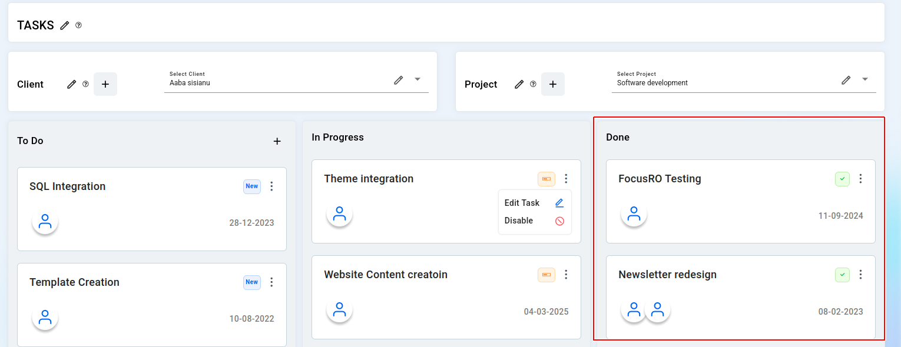Click help icon next to Project label
The height and width of the screenshot is (347, 901).
click(533, 84)
